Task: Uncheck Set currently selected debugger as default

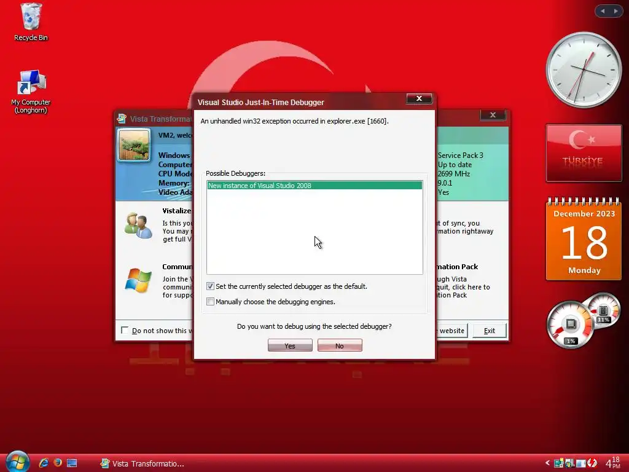Action: pyautogui.click(x=210, y=286)
